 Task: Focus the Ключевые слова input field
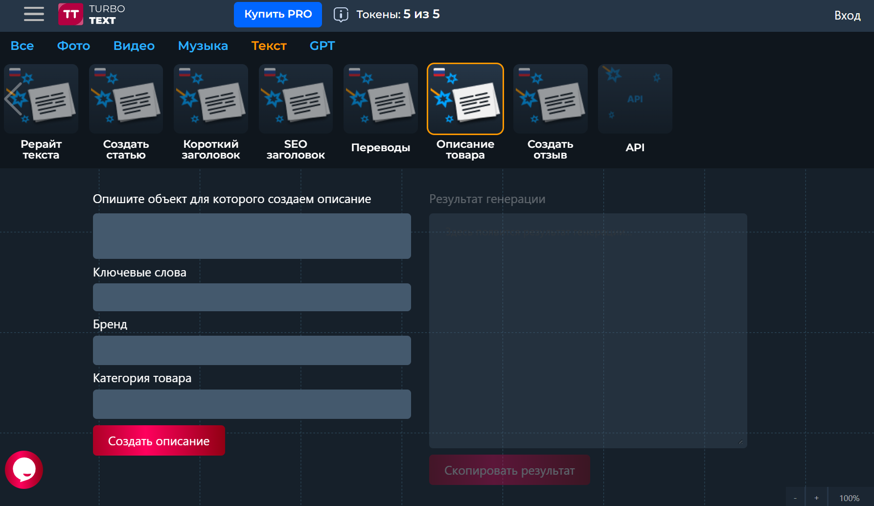[x=252, y=298]
